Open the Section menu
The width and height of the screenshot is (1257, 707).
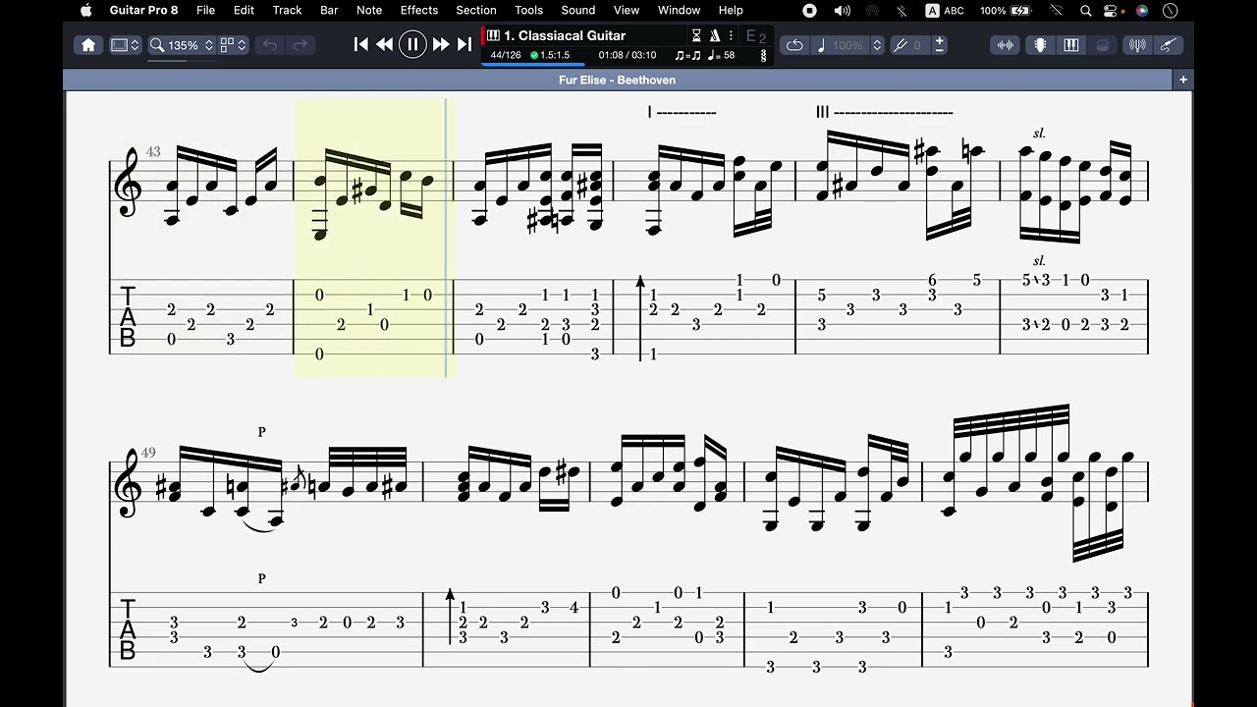coord(476,10)
